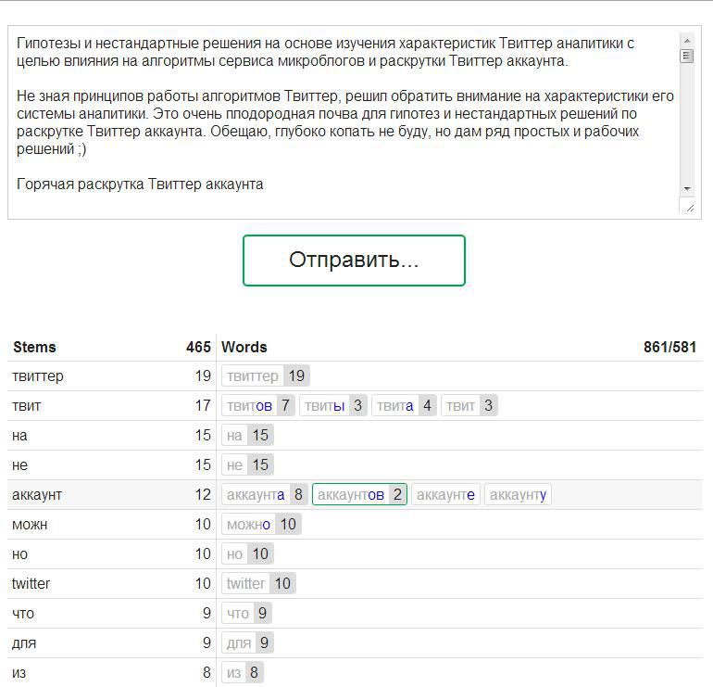713x687 pixels.
Task: Click the stem cell на
Action: pyautogui.click(x=19, y=435)
